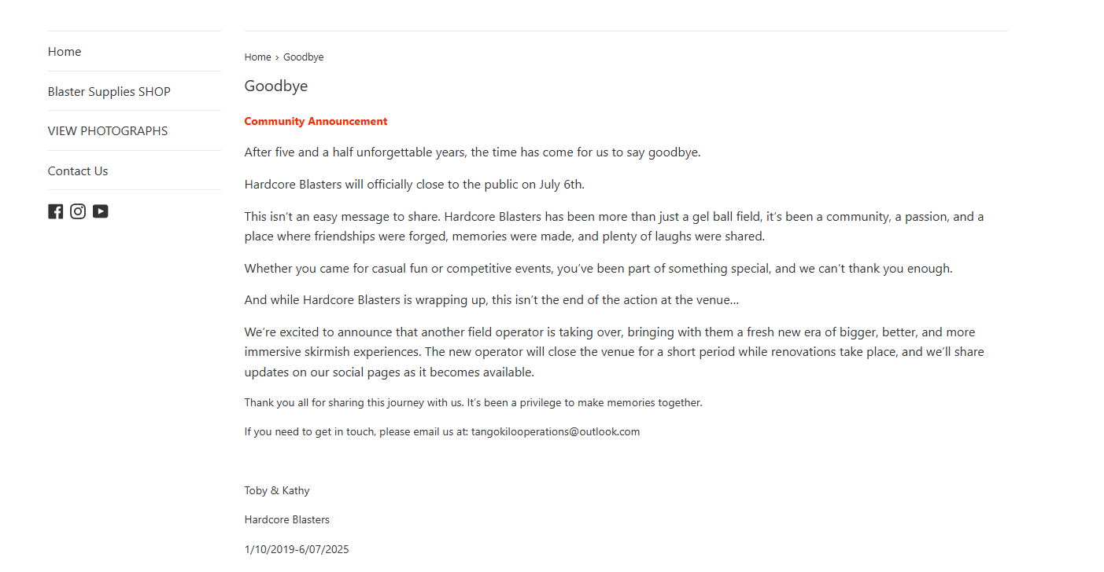Click the Hardcore Blasters signature text
This screenshot has height=572, width=1104.
[x=287, y=519]
